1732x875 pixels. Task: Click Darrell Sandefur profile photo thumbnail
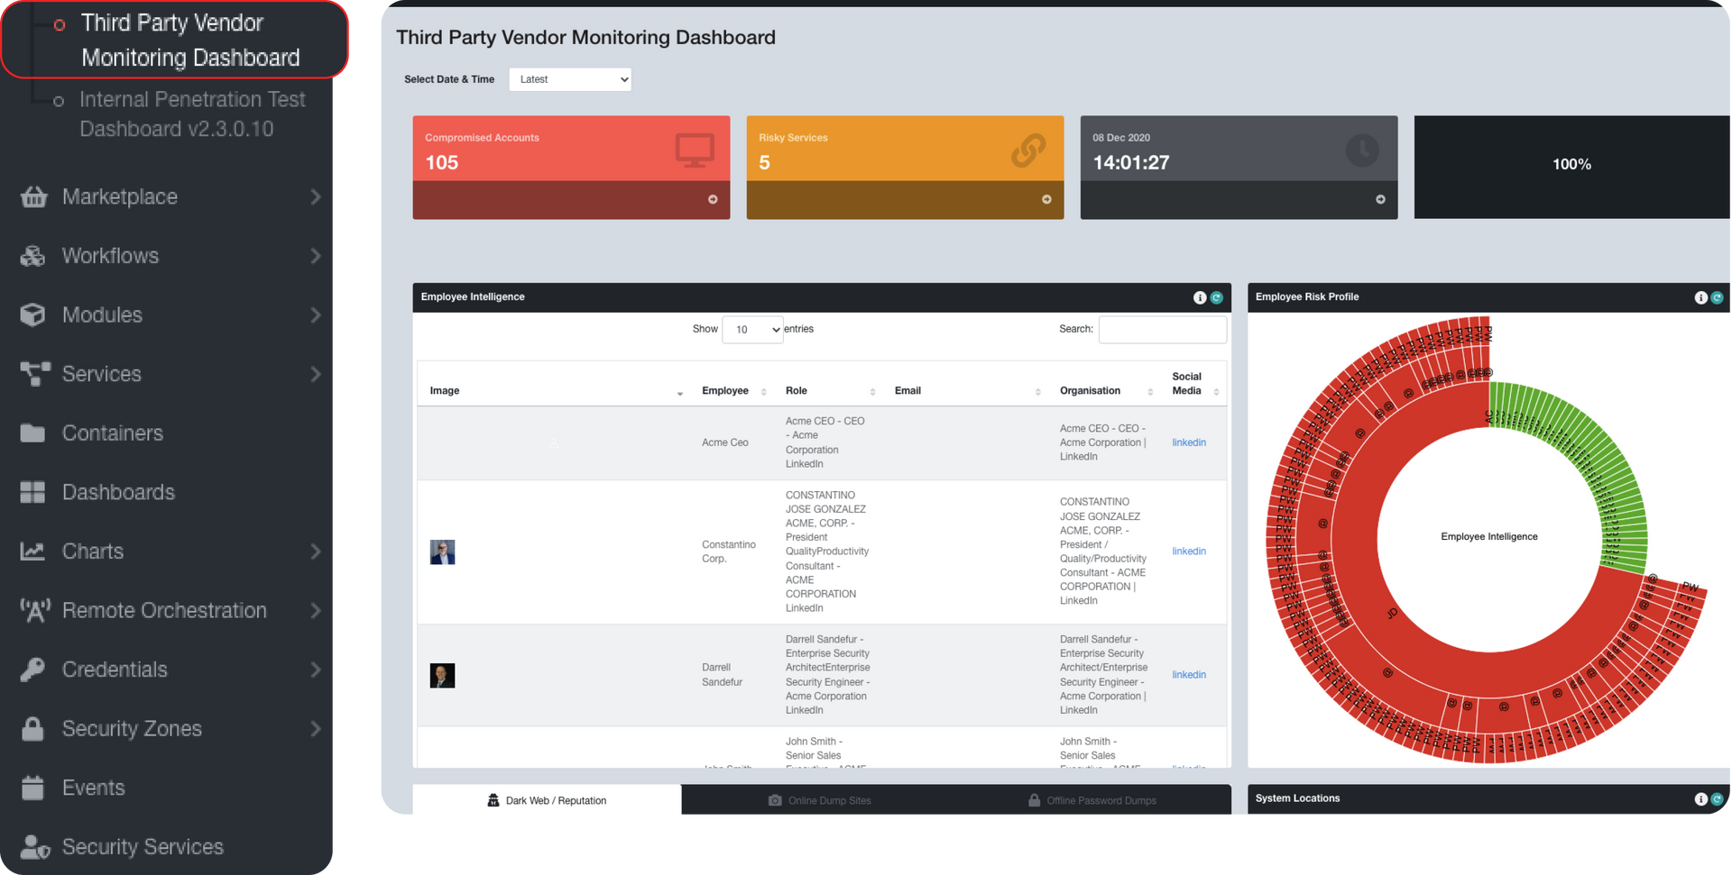[442, 676]
